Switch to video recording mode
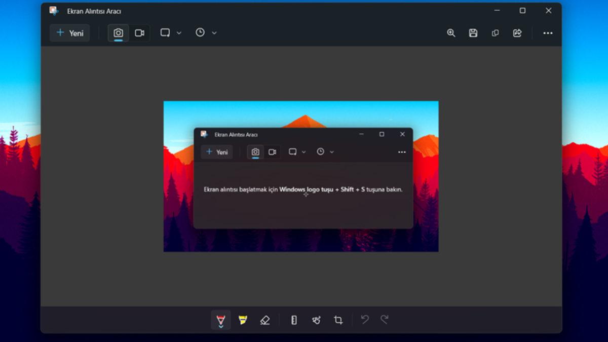 click(x=140, y=32)
